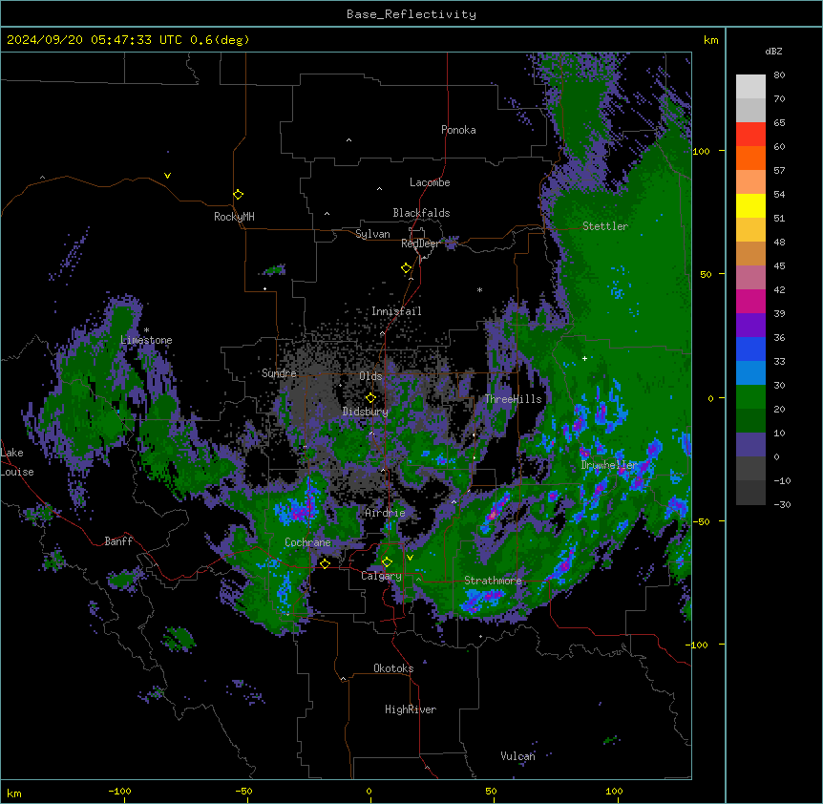Screen dimensions: 823x804
Task: Select the dark orange 57-60 dBZ legend swatch
Action: pyautogui.click(x=750, y=158)
